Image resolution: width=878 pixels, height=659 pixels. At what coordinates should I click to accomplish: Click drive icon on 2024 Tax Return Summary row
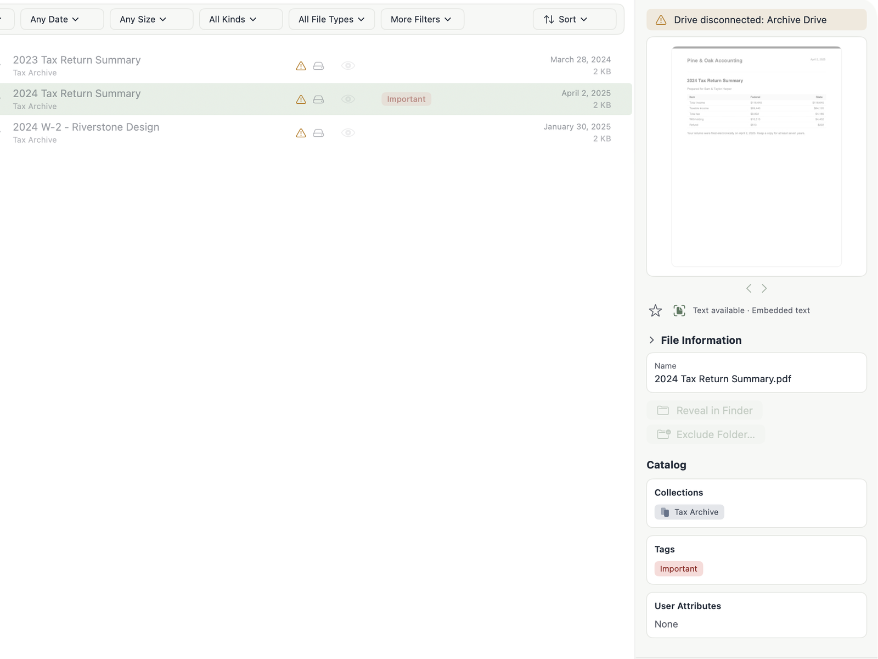click(318, 99)
